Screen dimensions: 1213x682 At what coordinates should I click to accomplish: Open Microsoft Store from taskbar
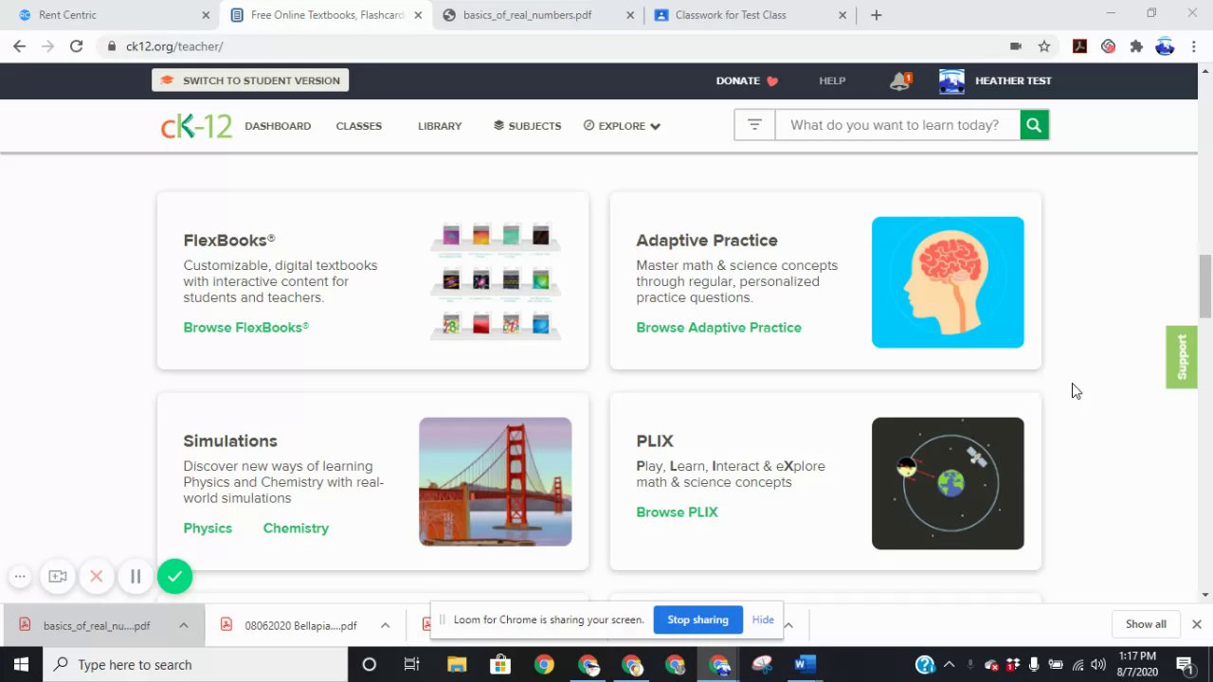coord(500,664)
